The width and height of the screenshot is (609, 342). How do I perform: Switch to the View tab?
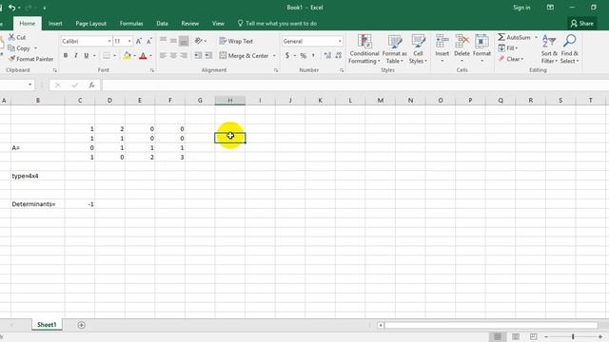click(x=218, y=23)
